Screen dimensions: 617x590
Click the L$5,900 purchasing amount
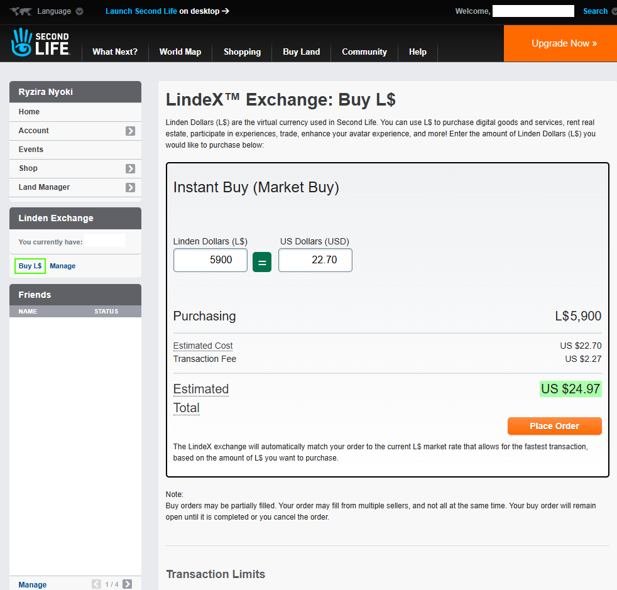point(578,316)
